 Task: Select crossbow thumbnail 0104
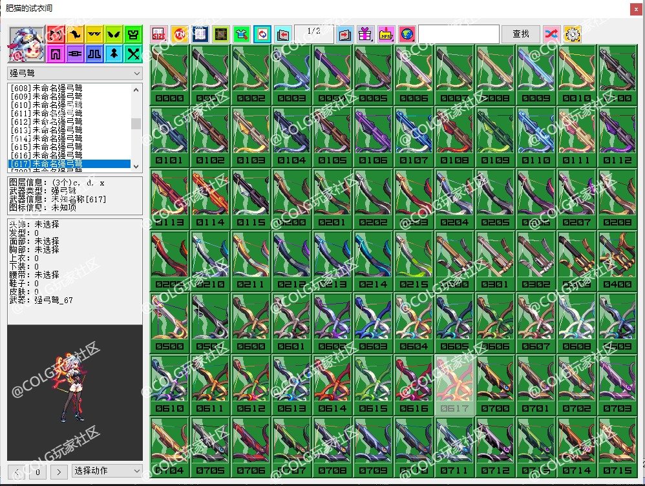pyautogui.click(x=291, y=137)
